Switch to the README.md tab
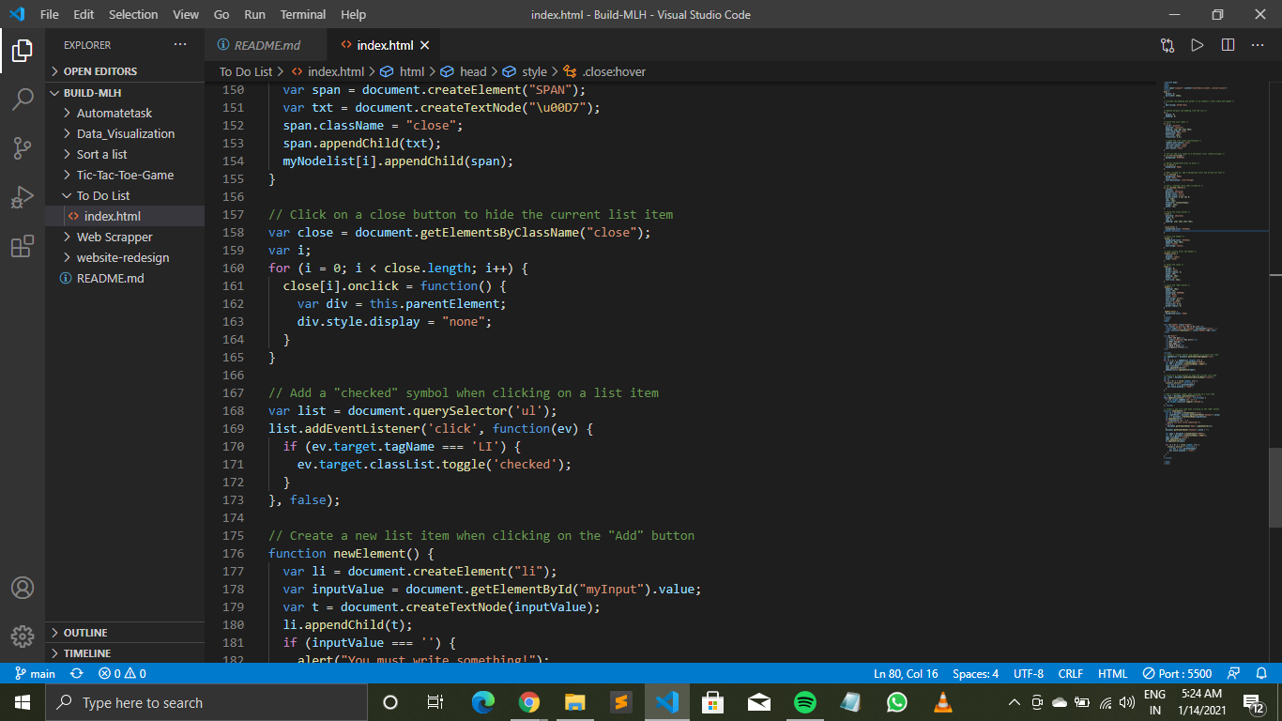Image resolution: width=1282 pixels, height=721 pixels. click(267, 45)
